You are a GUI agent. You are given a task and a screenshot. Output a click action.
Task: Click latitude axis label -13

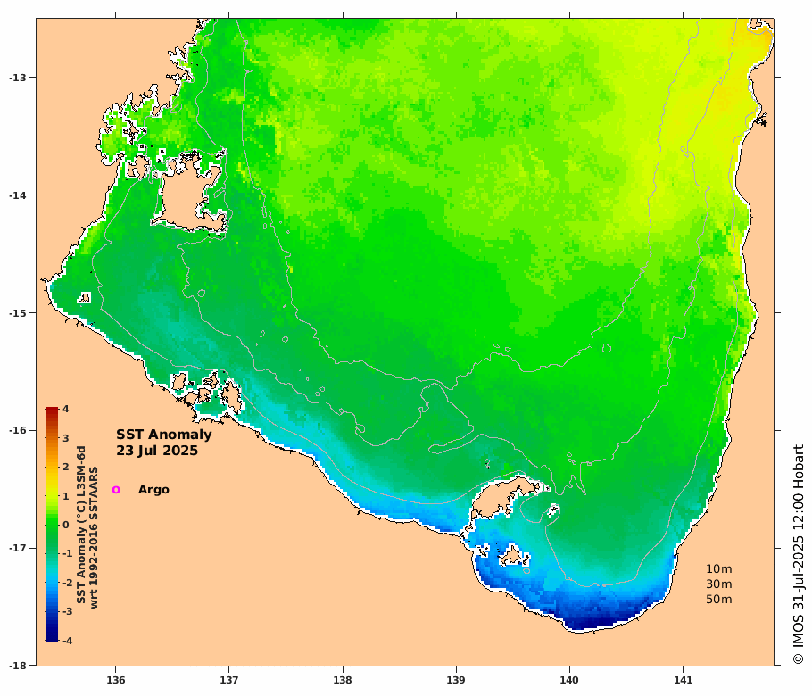coord(18,77)
